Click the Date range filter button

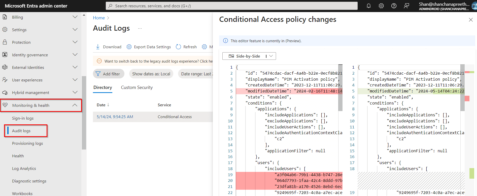pos(195,74)
